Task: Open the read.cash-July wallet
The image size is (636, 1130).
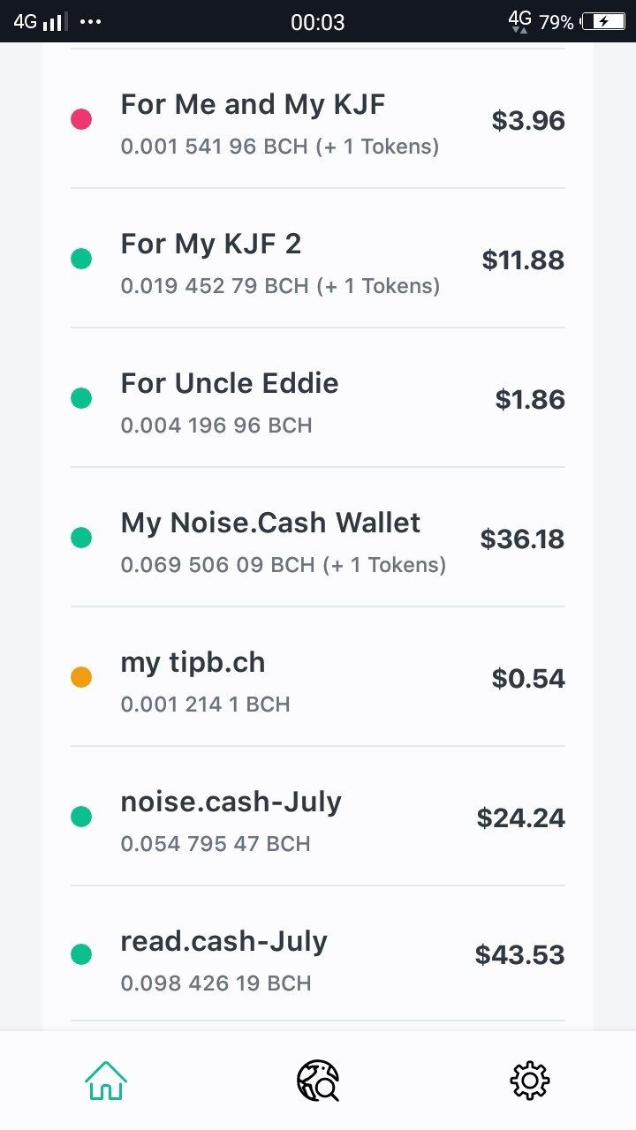Action: (318, 954)
